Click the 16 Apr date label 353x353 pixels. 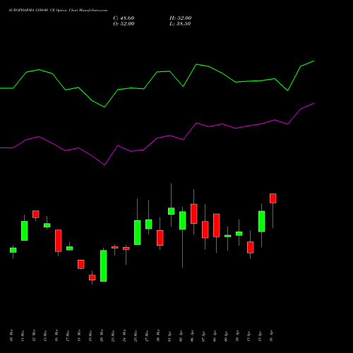[271, 336]
